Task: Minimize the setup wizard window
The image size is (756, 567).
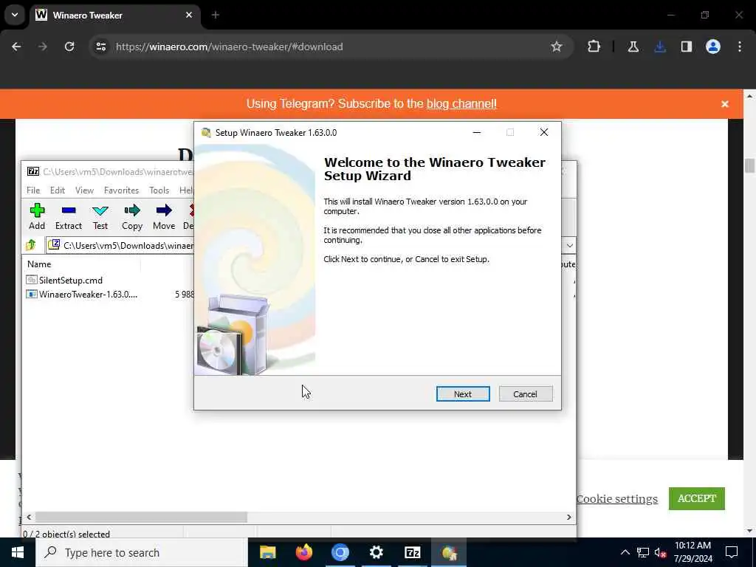Action: coord(477,133)
